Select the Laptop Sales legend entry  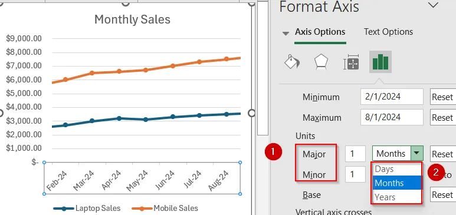[x=87, y=208]
